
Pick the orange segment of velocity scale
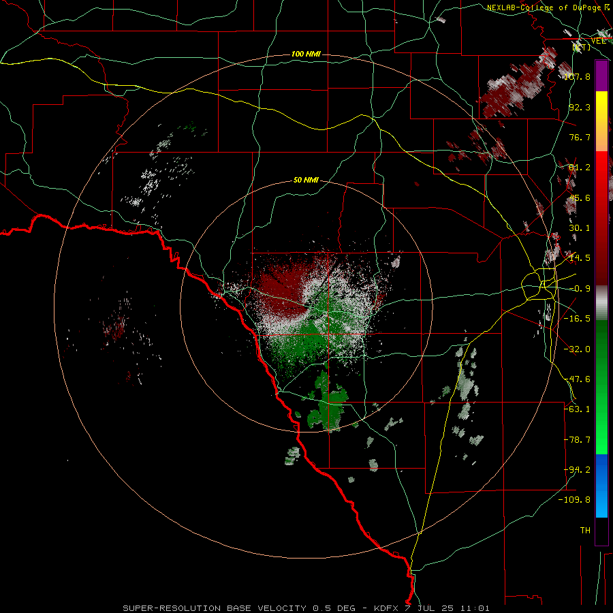601,136
